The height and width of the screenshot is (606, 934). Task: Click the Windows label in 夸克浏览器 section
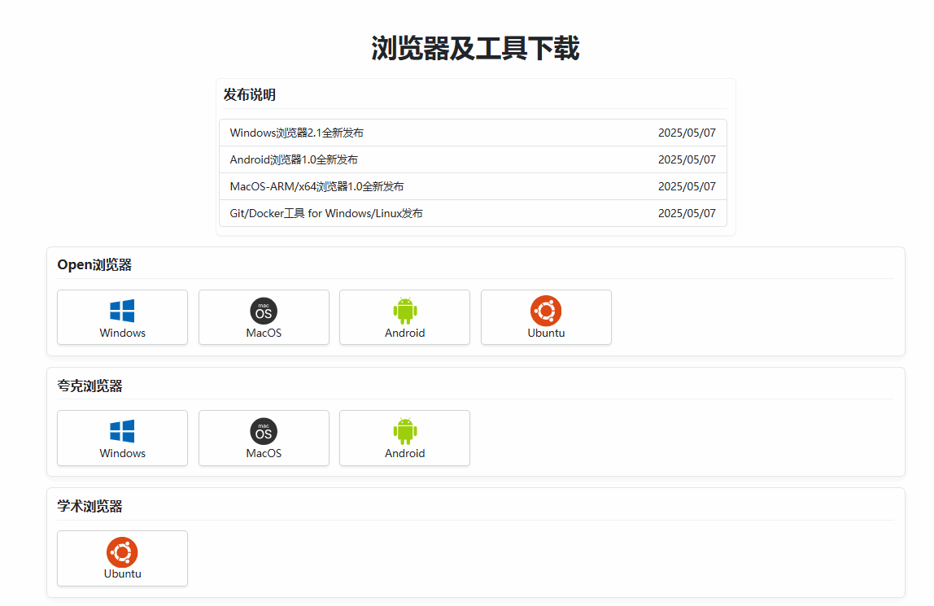pyautogui.click(x=122, y=453)
